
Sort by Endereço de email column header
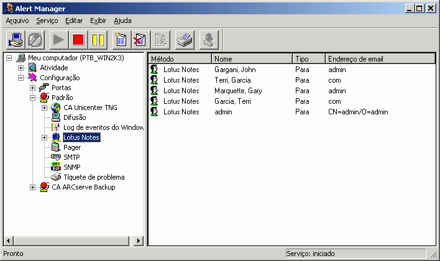[x=380, y=59]
